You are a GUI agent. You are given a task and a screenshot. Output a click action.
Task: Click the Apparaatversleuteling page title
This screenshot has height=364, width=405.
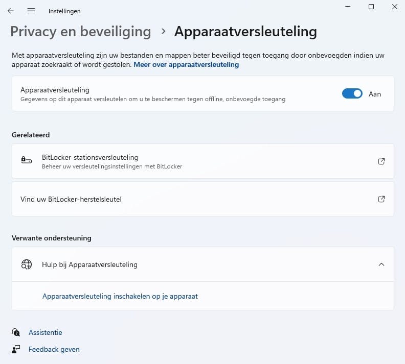tap(245, 32)
